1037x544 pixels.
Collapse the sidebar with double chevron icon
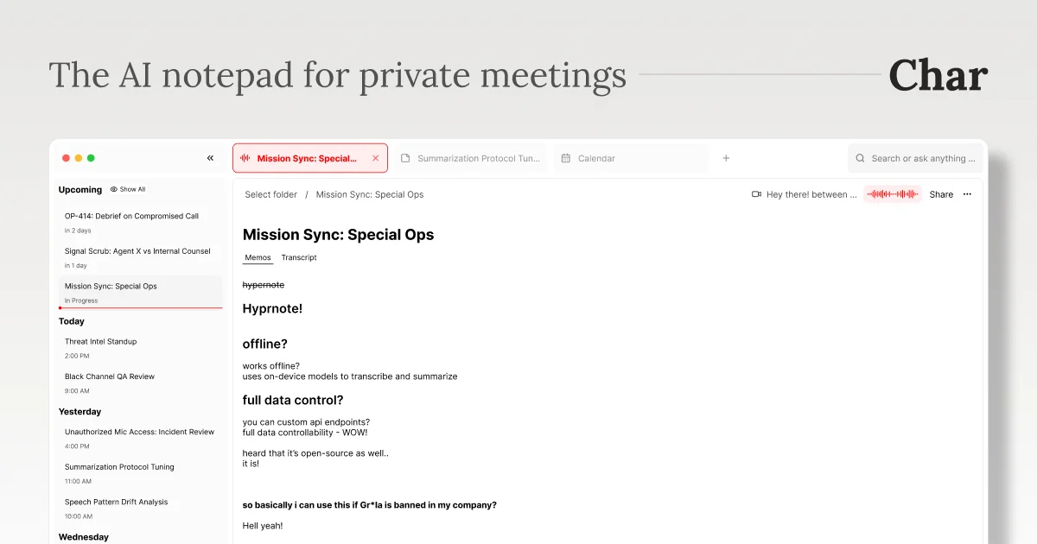click(x=210, y=158)
